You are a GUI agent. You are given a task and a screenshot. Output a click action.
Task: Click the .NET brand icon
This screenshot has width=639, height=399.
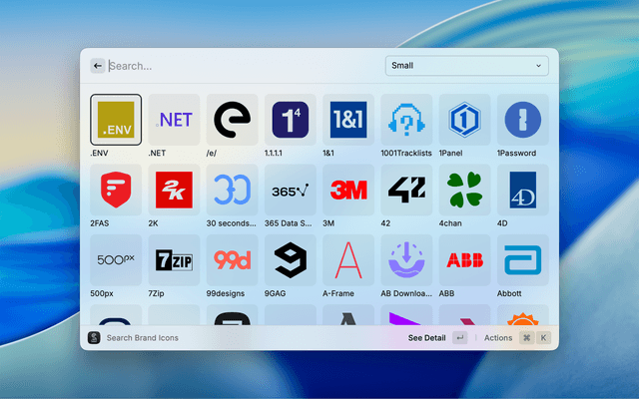tap(174, 120)
